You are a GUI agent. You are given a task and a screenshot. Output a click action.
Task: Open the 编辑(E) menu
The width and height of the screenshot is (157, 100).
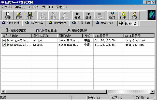[20, 7]
